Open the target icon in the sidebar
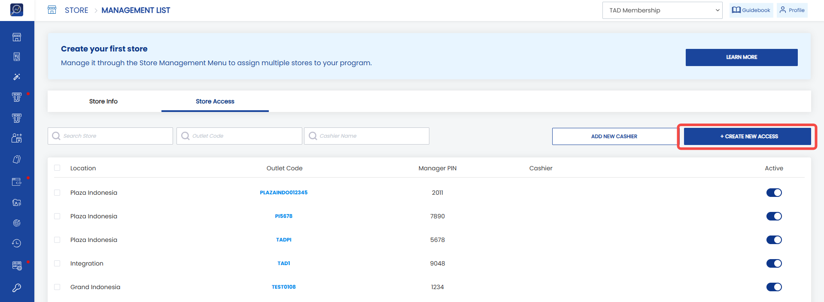The height and width of the screenshot is (302, 824). (17, 223)
